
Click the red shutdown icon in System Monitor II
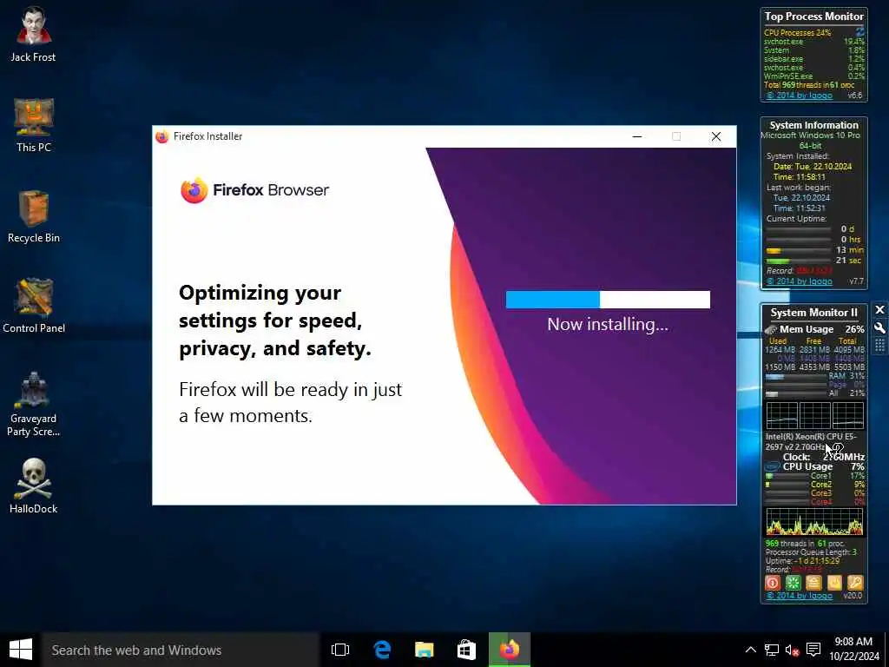[x=772, y=583]
